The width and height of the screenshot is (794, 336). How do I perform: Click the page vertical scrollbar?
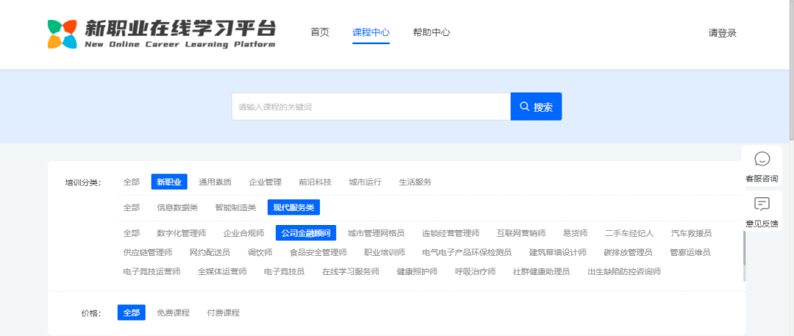coord(791,71)
